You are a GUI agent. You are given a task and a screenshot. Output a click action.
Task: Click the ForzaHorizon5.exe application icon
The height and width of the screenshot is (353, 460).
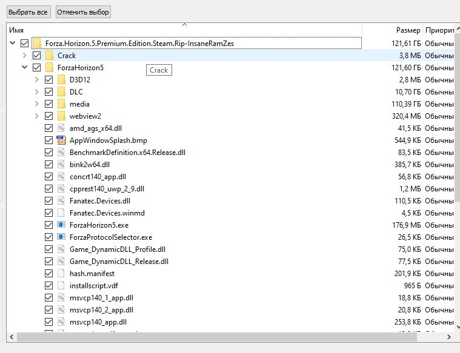pyautogui.click(x=61, y=225)
